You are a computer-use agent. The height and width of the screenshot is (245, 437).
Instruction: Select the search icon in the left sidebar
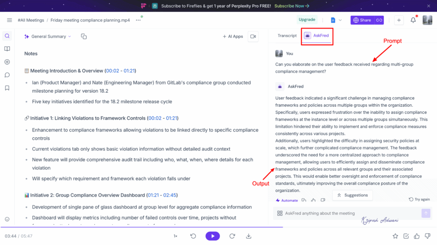point(7,36)
